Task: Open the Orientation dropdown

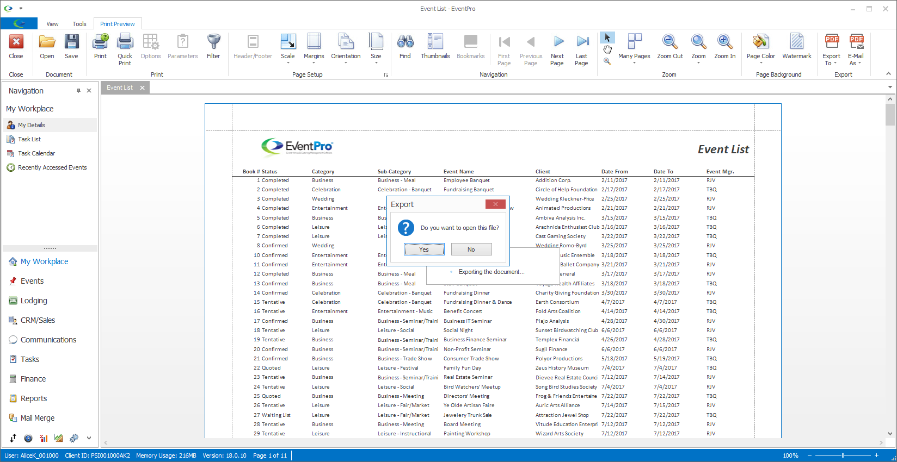Action: tap(346, 49)
